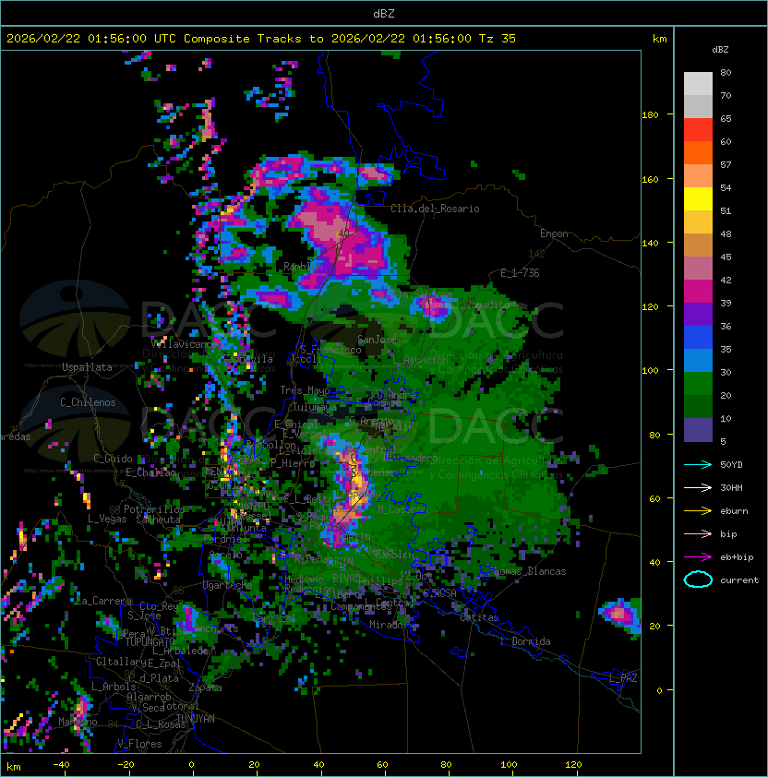The image size is (768, 777).
Task: Click the 'Perdriel' map label
Action: click(x=225, y=538)
